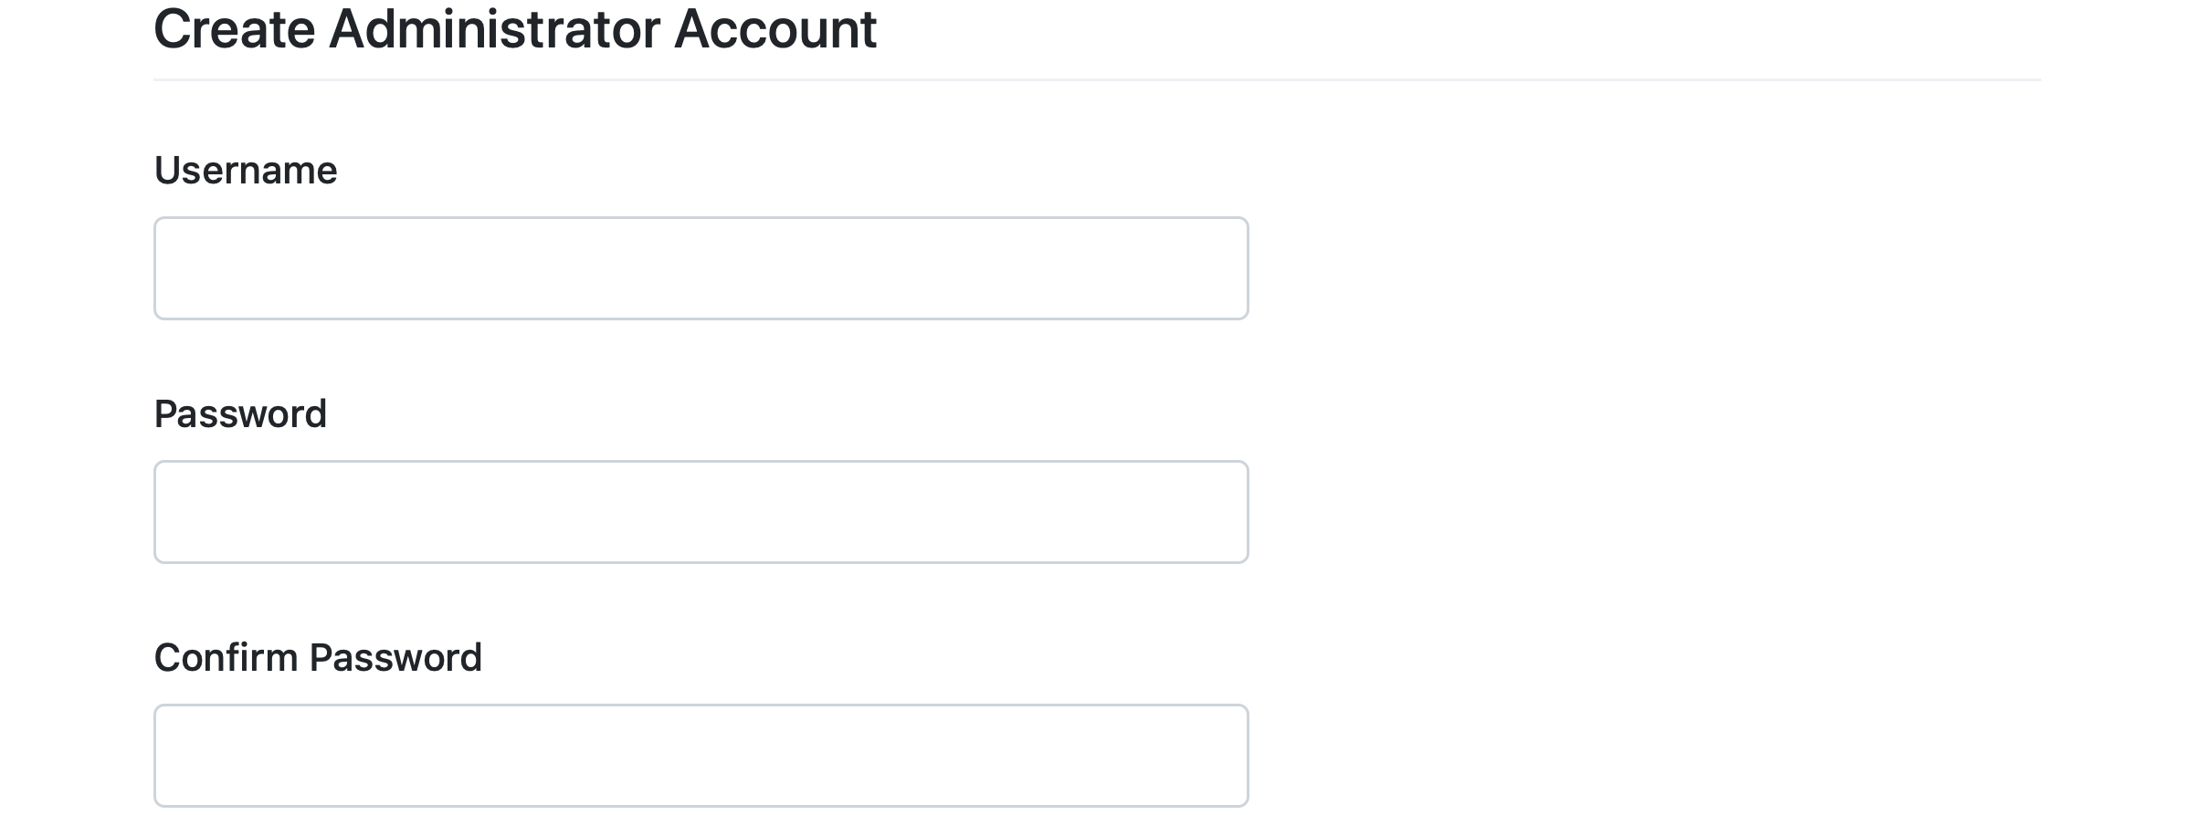Click the word Account in the title

775,29
